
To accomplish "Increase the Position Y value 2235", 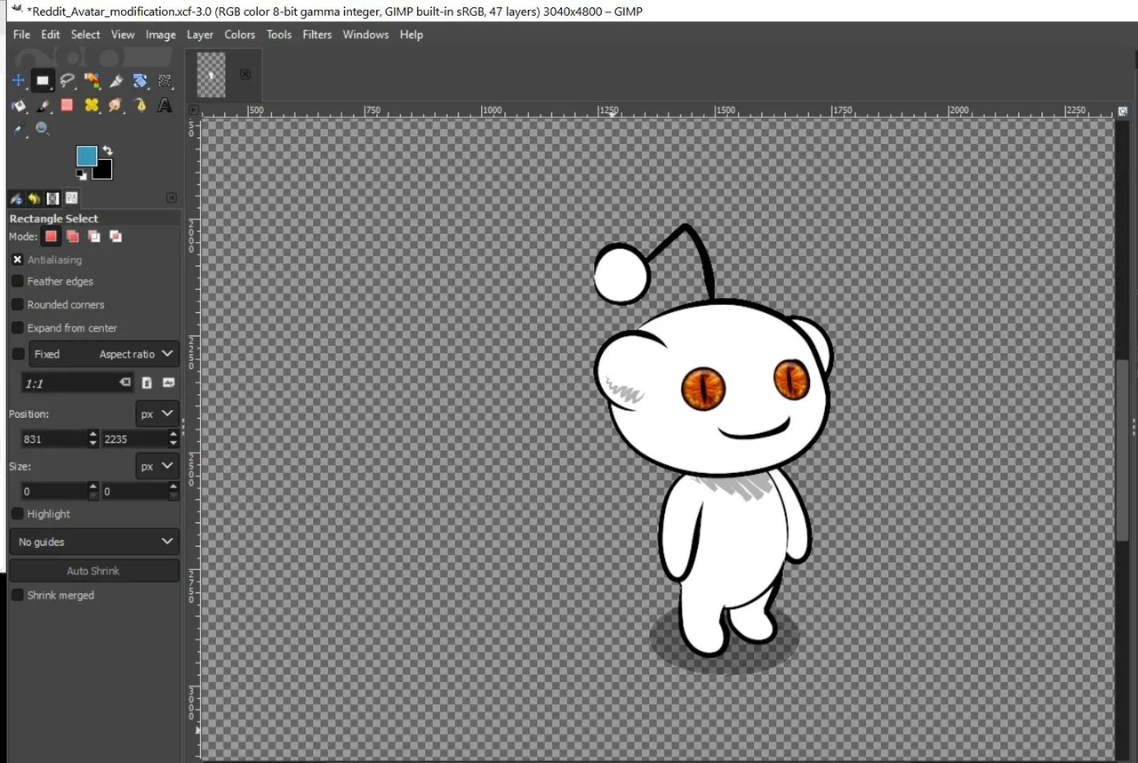I will click(173, 435).
